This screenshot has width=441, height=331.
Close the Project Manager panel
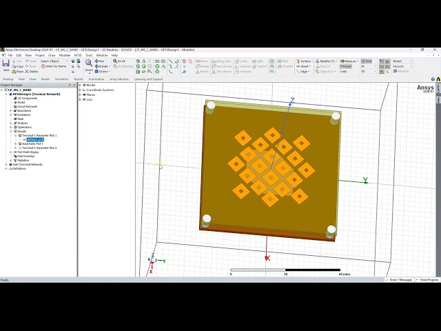pyautogui.click(x=74, y=85)
